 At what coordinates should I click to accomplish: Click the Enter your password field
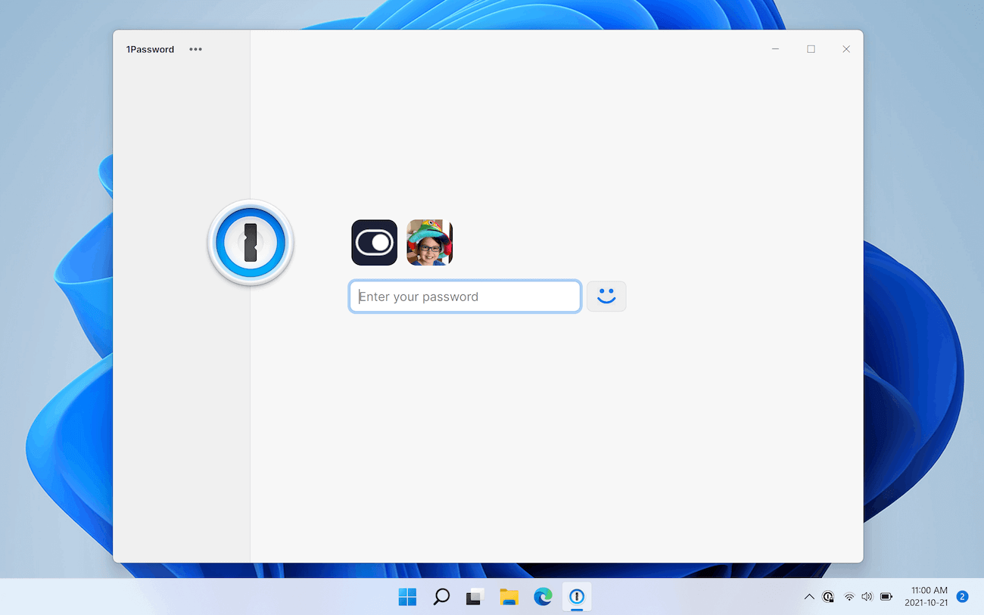click(x=464, y=296)
